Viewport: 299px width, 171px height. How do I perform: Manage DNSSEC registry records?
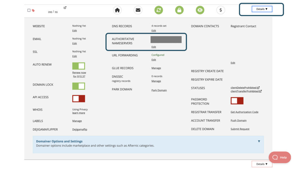click(x=156, y=81)
